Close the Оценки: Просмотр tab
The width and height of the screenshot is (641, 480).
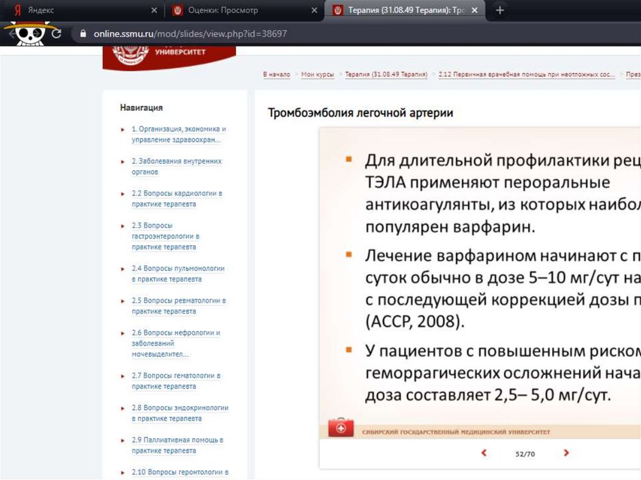click(314, 11)
